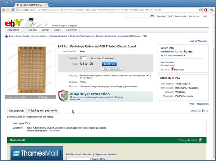Focus the store search input field
This screenshot has height=161, width=216.
pyautogui.click(x=78, y=159)
